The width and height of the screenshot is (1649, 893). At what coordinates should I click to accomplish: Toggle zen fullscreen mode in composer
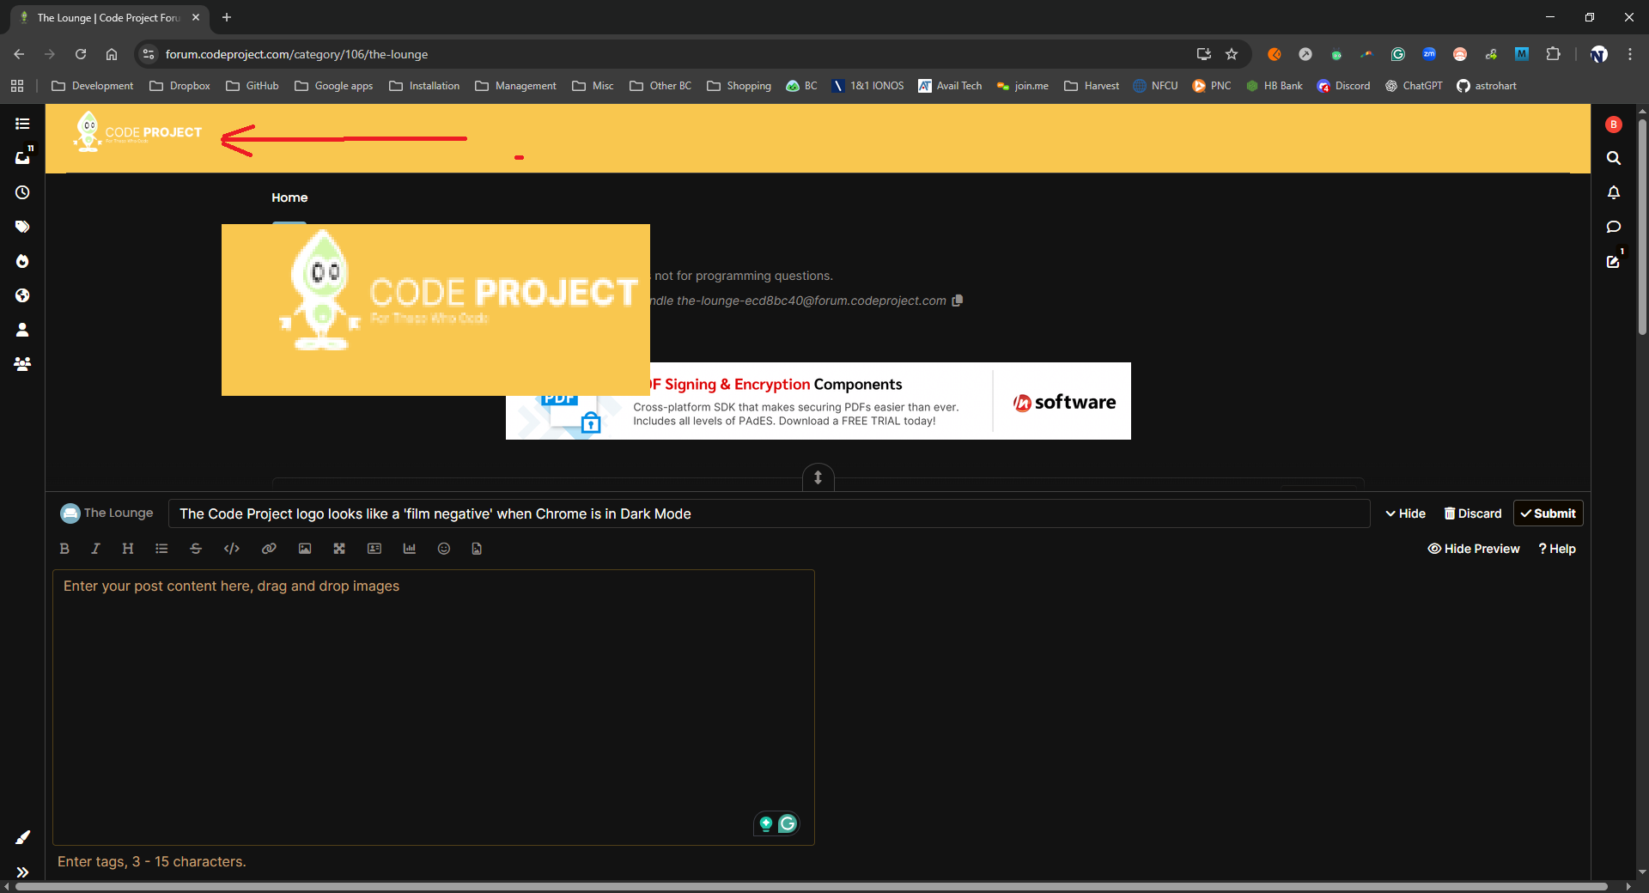[x=339, y=549]
